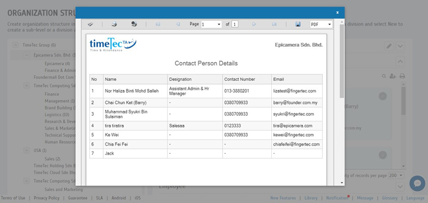Open Android footer link
The width and height of the screenshot is (428, 203).
[x=119, y=198]
